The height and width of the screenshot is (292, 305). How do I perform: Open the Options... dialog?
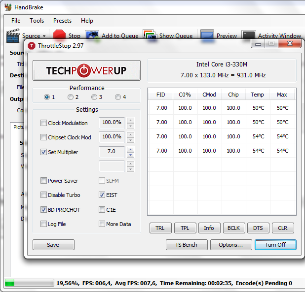point(231,245)
